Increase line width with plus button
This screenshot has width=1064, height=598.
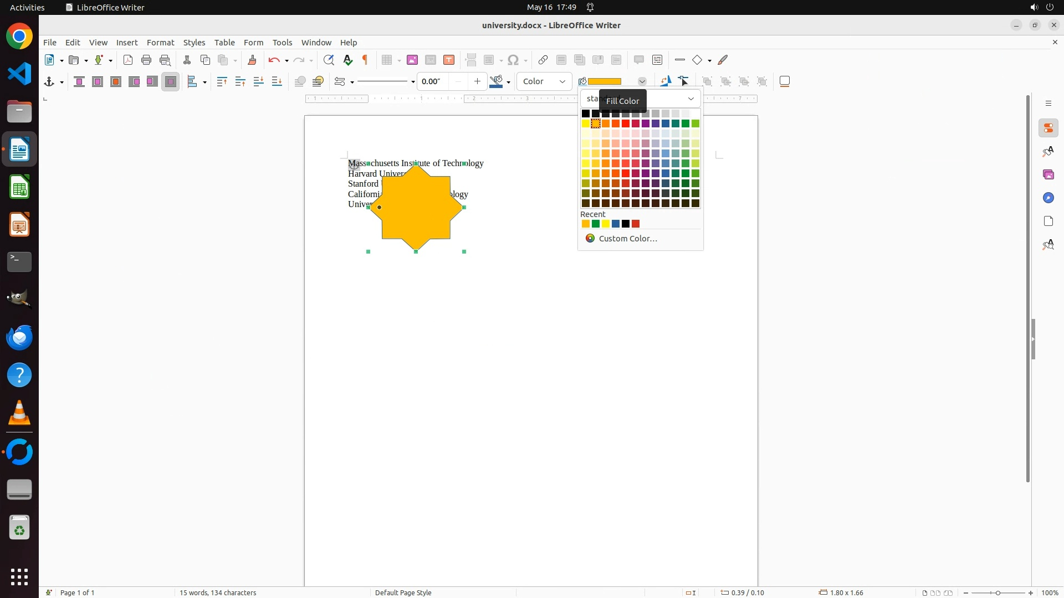tap(477, 81)
